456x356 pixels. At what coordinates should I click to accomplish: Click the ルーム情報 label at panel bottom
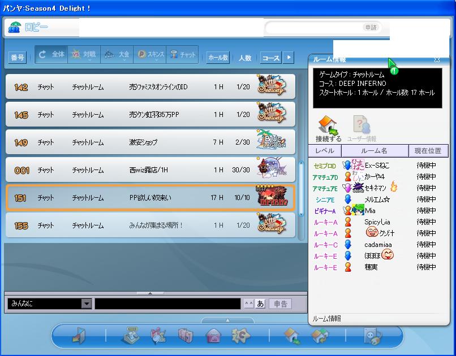[x=327, y=319]
